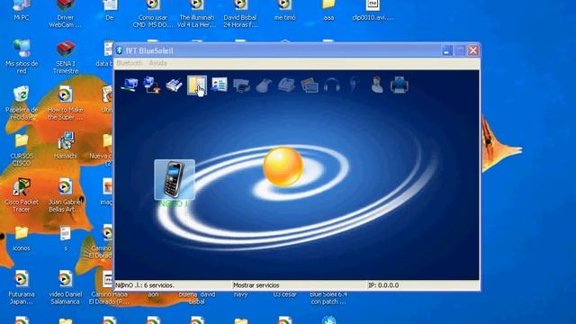Select the mouse Human Interface Device icon
The width and height of the screenshot is (576, 324).
coord(264,85)
